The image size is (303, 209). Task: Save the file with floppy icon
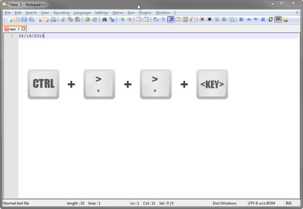pos(24,20)
